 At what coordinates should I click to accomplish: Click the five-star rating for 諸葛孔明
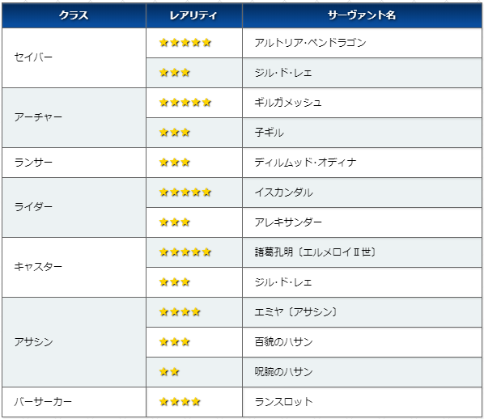pos(185,252)
